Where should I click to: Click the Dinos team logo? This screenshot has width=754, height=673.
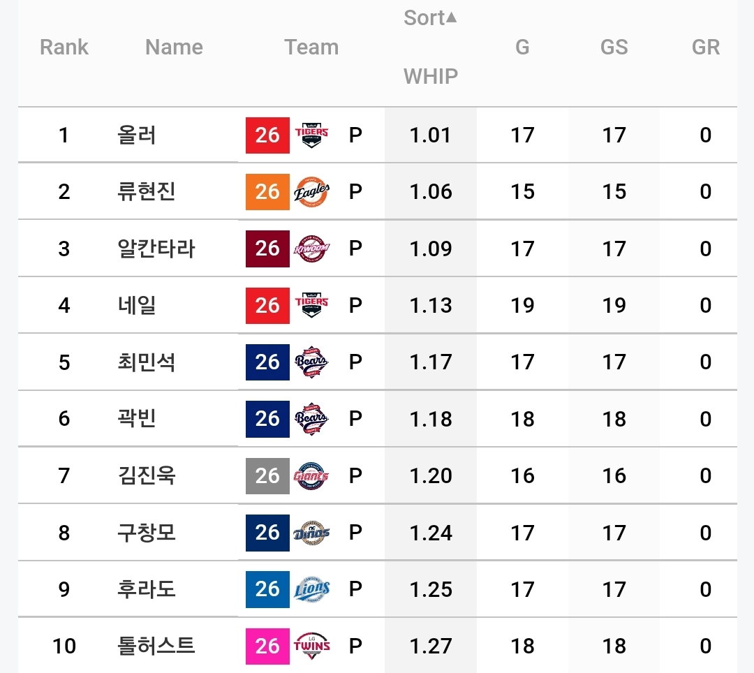(311, 533)
